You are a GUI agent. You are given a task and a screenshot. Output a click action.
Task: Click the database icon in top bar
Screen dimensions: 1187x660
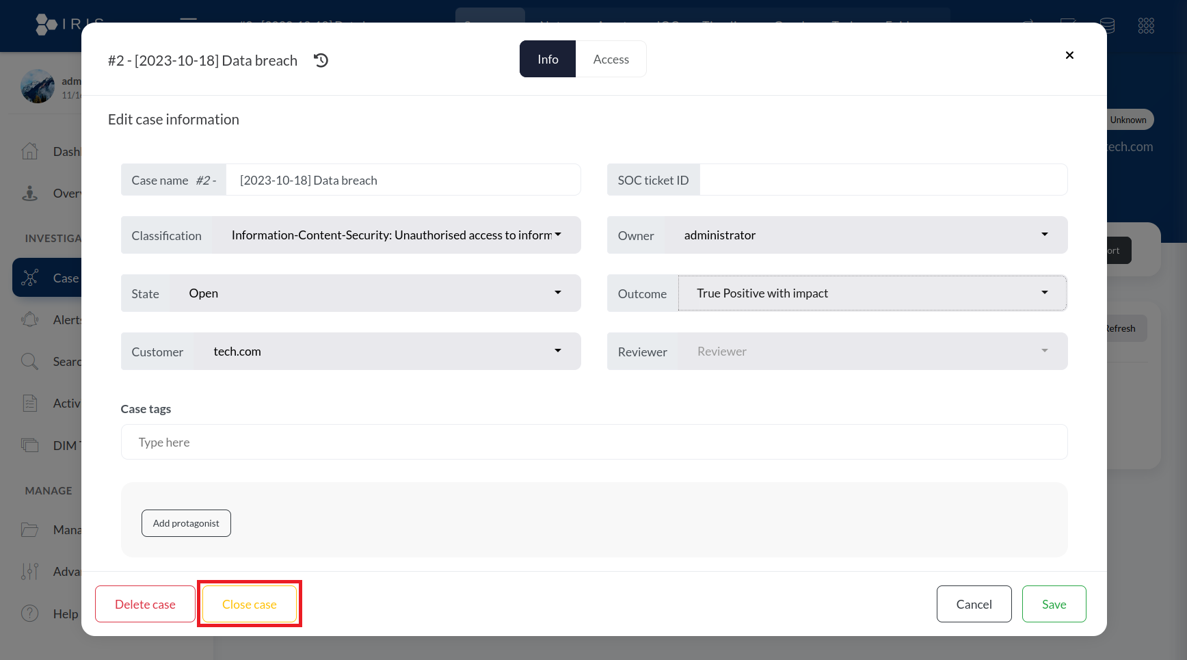coord(1107,26)
